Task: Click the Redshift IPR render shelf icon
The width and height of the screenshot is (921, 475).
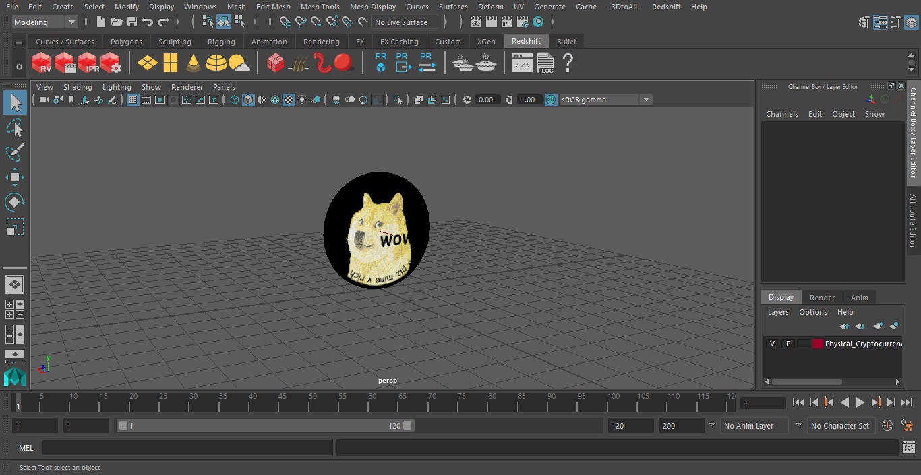Action: [88, 63]
